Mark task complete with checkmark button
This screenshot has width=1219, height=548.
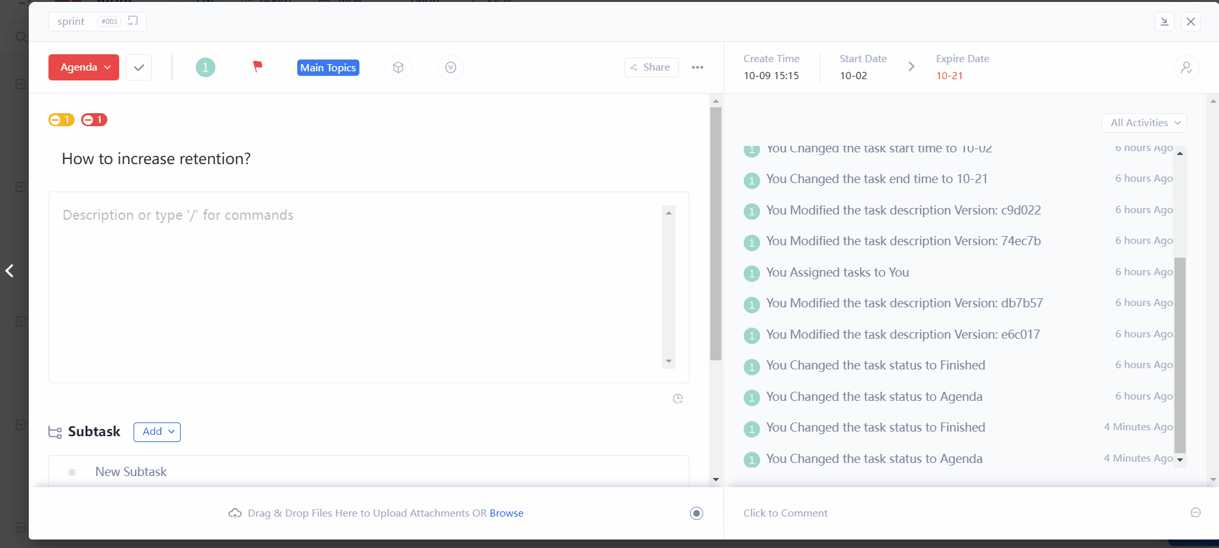(x=139, y=67)
